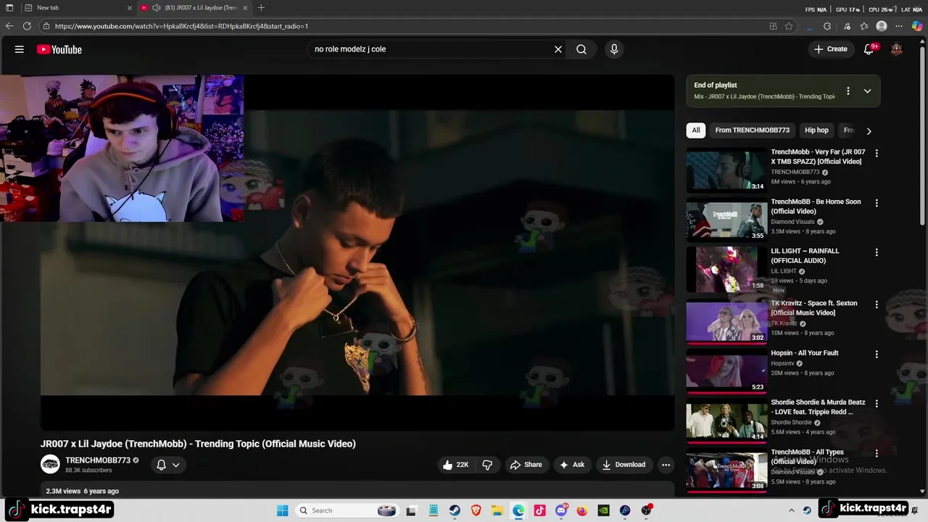Click the Create button
This screenshot has width=928, height=522.
830,49
